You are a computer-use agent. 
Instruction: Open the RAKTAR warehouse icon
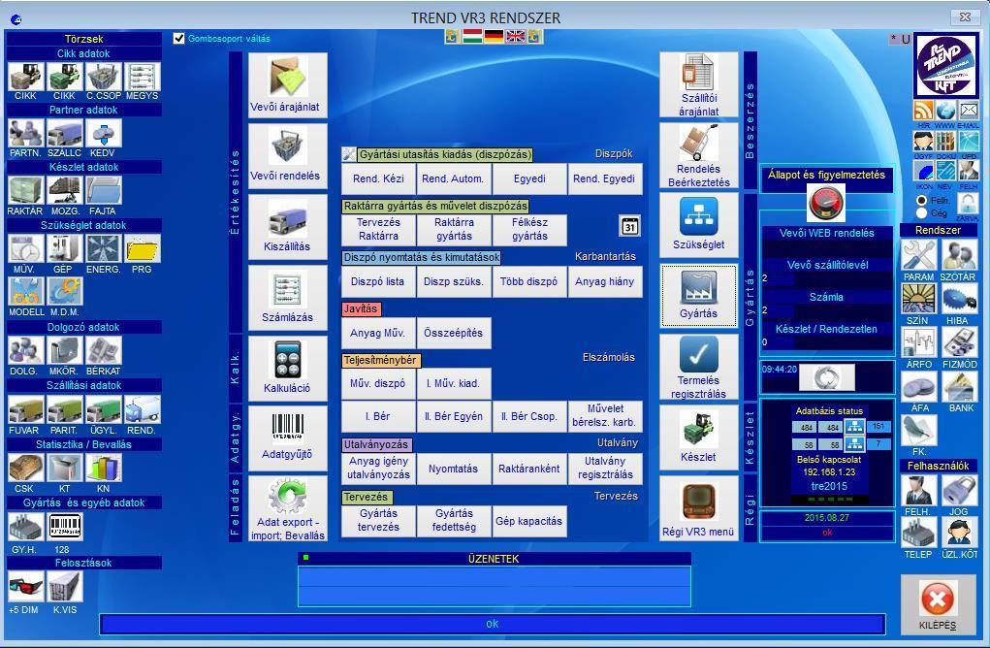[26, 191]
